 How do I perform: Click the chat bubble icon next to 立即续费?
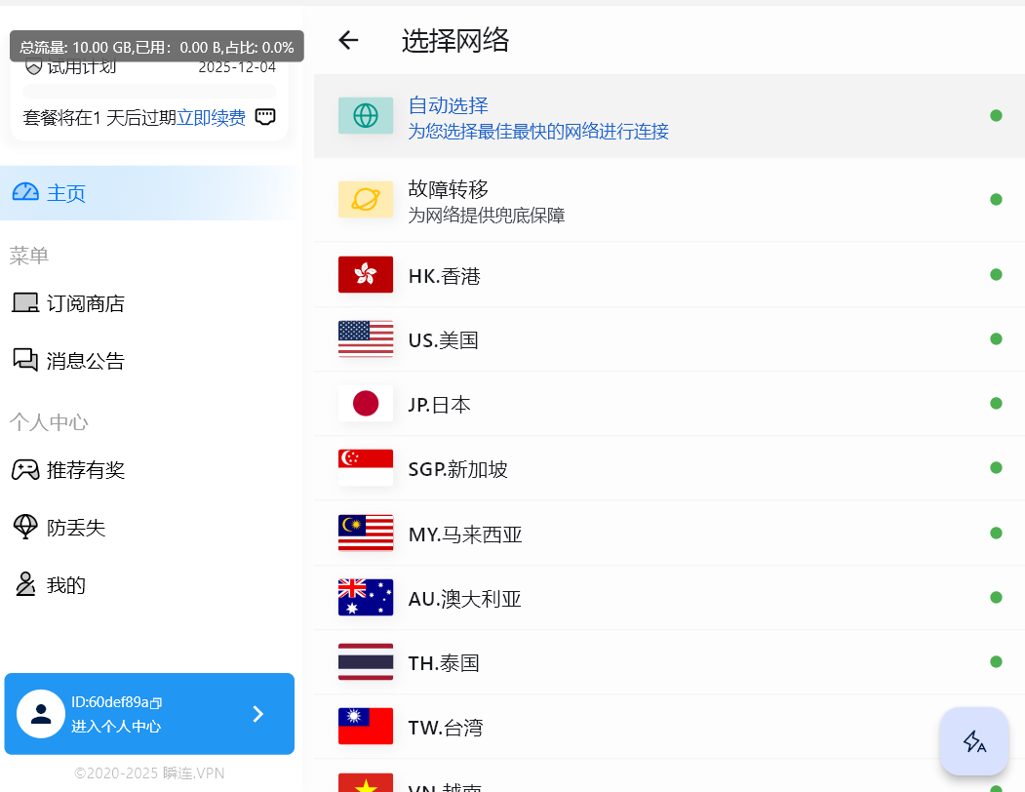coord(264,116)
